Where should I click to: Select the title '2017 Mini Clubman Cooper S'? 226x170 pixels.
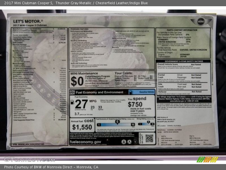(29, 3)
